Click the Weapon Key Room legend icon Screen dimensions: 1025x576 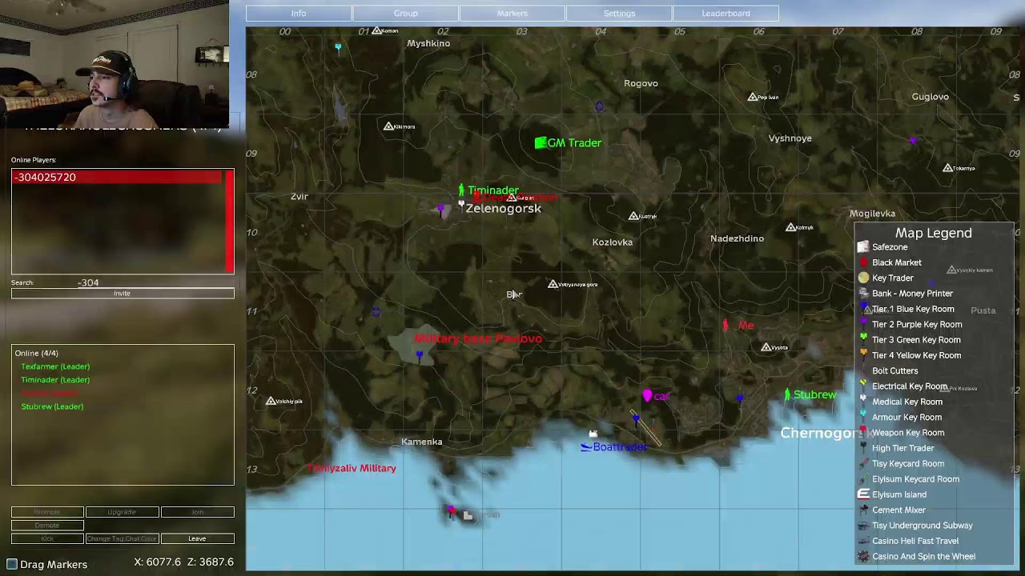point(863,433)
